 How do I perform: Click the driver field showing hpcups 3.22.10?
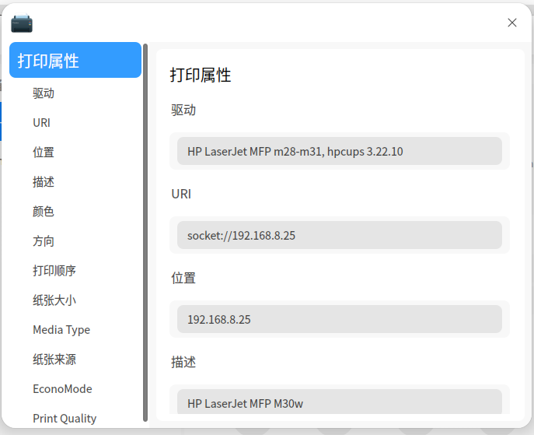340,151
